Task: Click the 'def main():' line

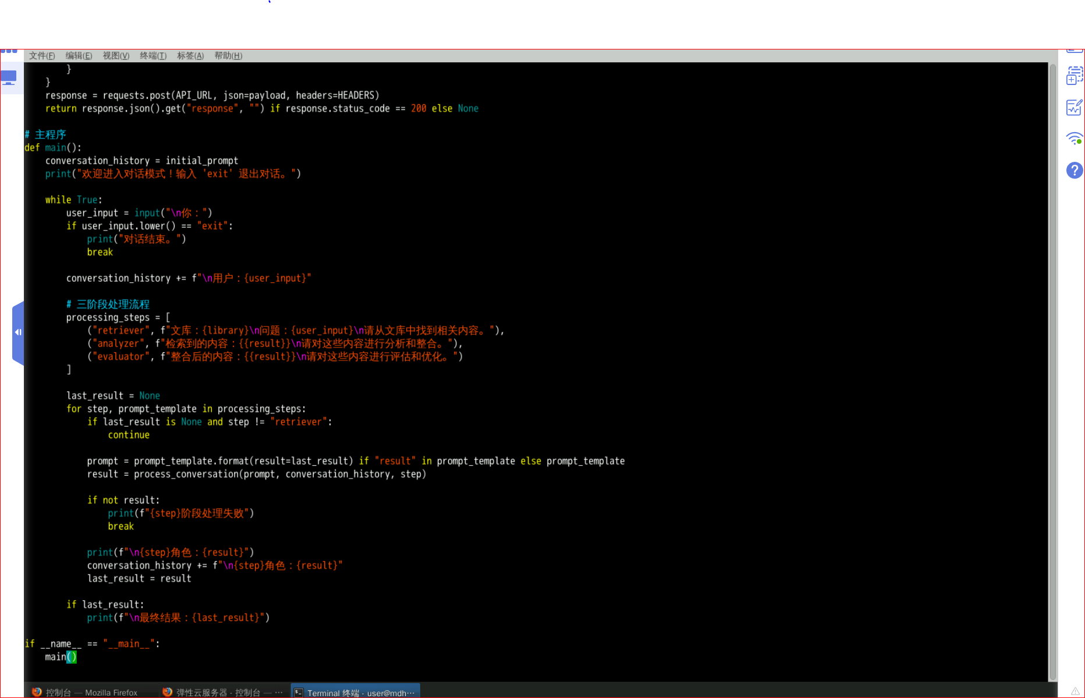Action: pos(53,148)
